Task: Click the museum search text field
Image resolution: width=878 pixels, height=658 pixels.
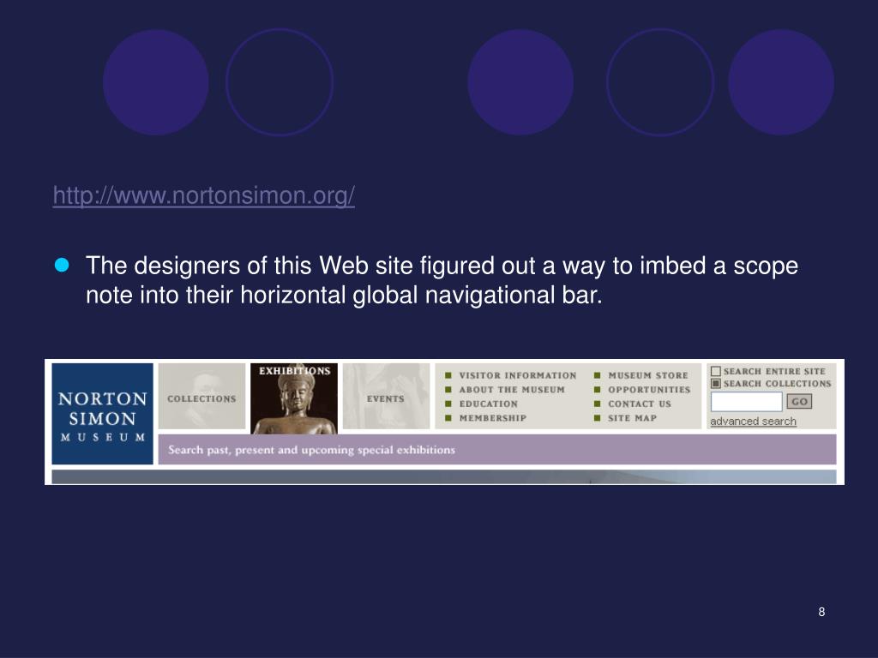Action: (747, 402)
